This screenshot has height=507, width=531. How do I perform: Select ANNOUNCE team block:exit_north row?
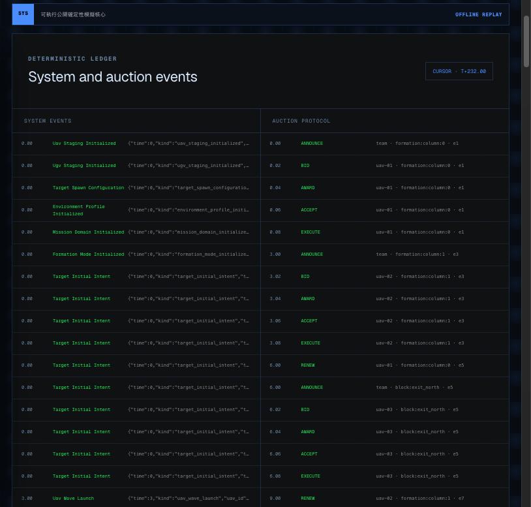[385, 388]
